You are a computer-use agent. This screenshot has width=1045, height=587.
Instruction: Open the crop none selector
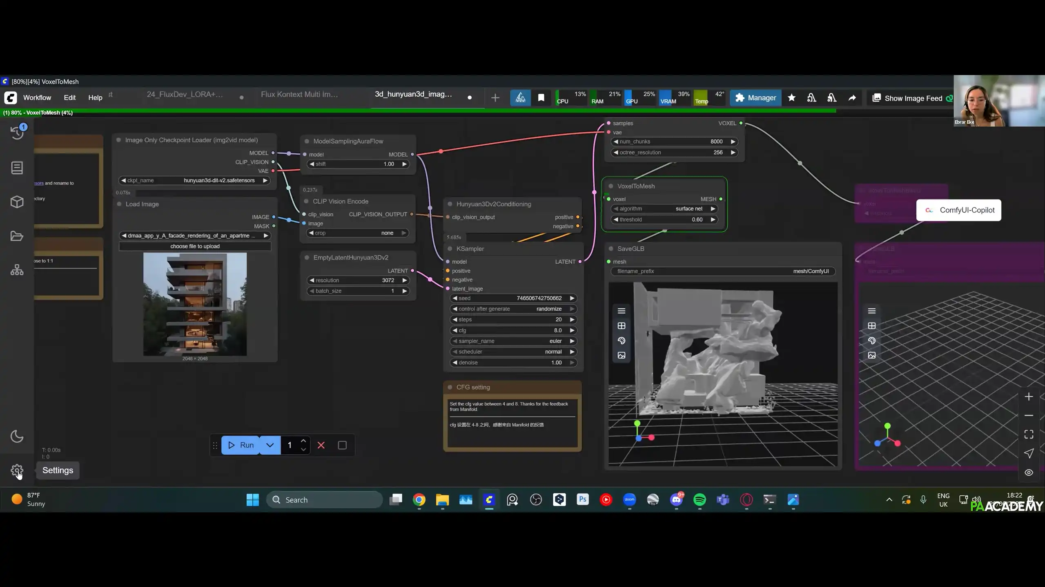358,233
